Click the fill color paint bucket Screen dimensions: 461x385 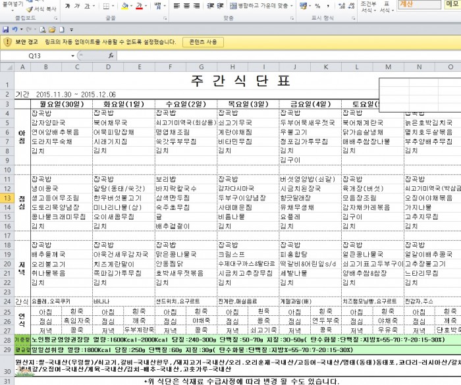(x=125, y=5)
